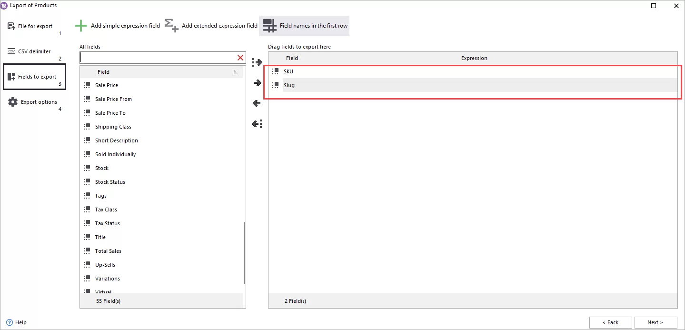Screen dimensions: 685x330
Task: Click the sigma Add extended expression field icon
Action: 170,25
